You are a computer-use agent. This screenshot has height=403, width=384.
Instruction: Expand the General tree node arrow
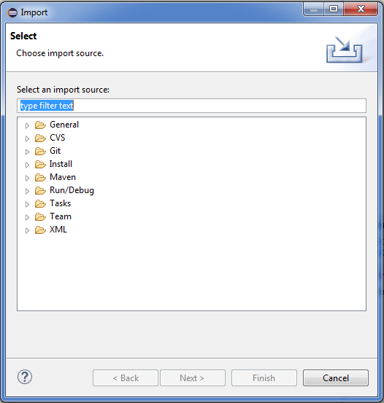pos(27,125)
